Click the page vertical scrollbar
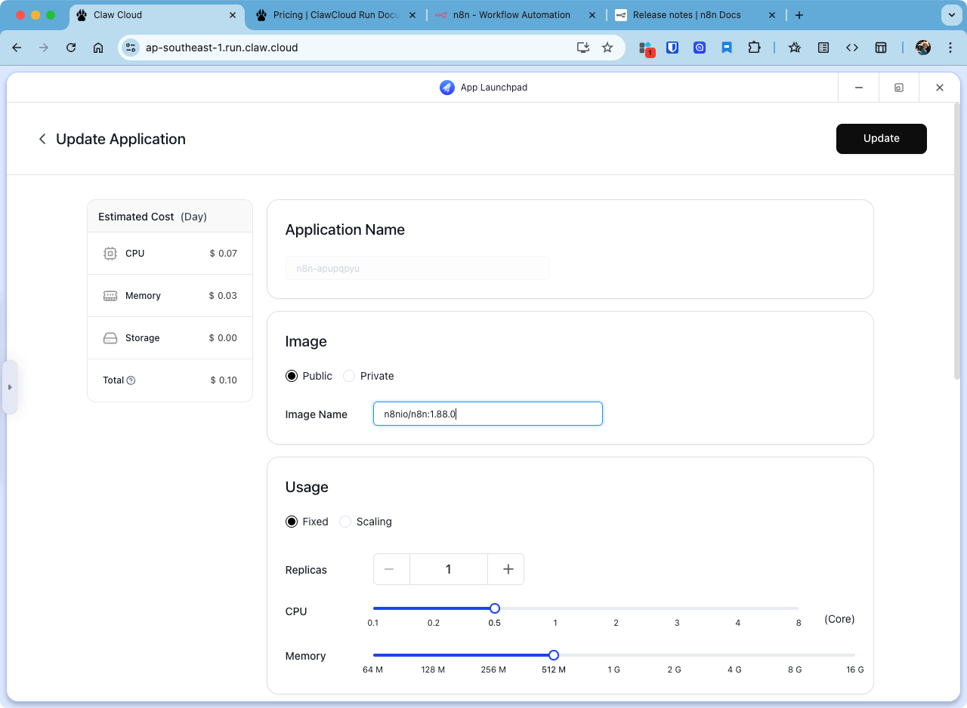This screenshot has height=708, width=967. [x=959, y=242]
